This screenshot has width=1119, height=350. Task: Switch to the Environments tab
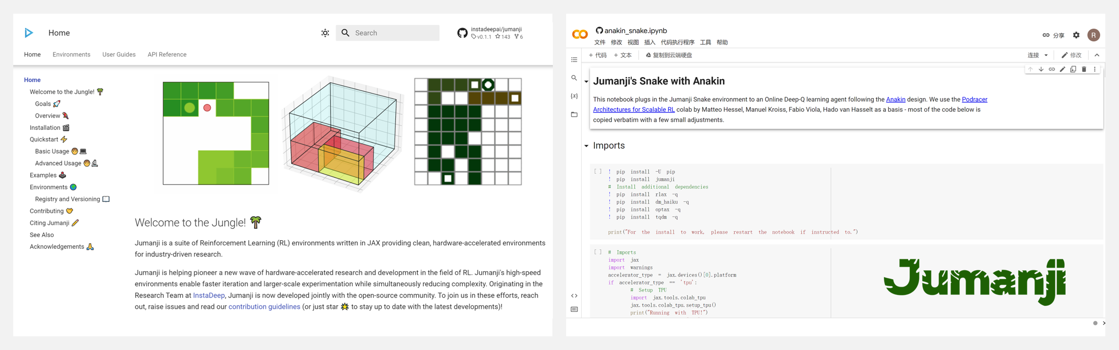[71, 54]
